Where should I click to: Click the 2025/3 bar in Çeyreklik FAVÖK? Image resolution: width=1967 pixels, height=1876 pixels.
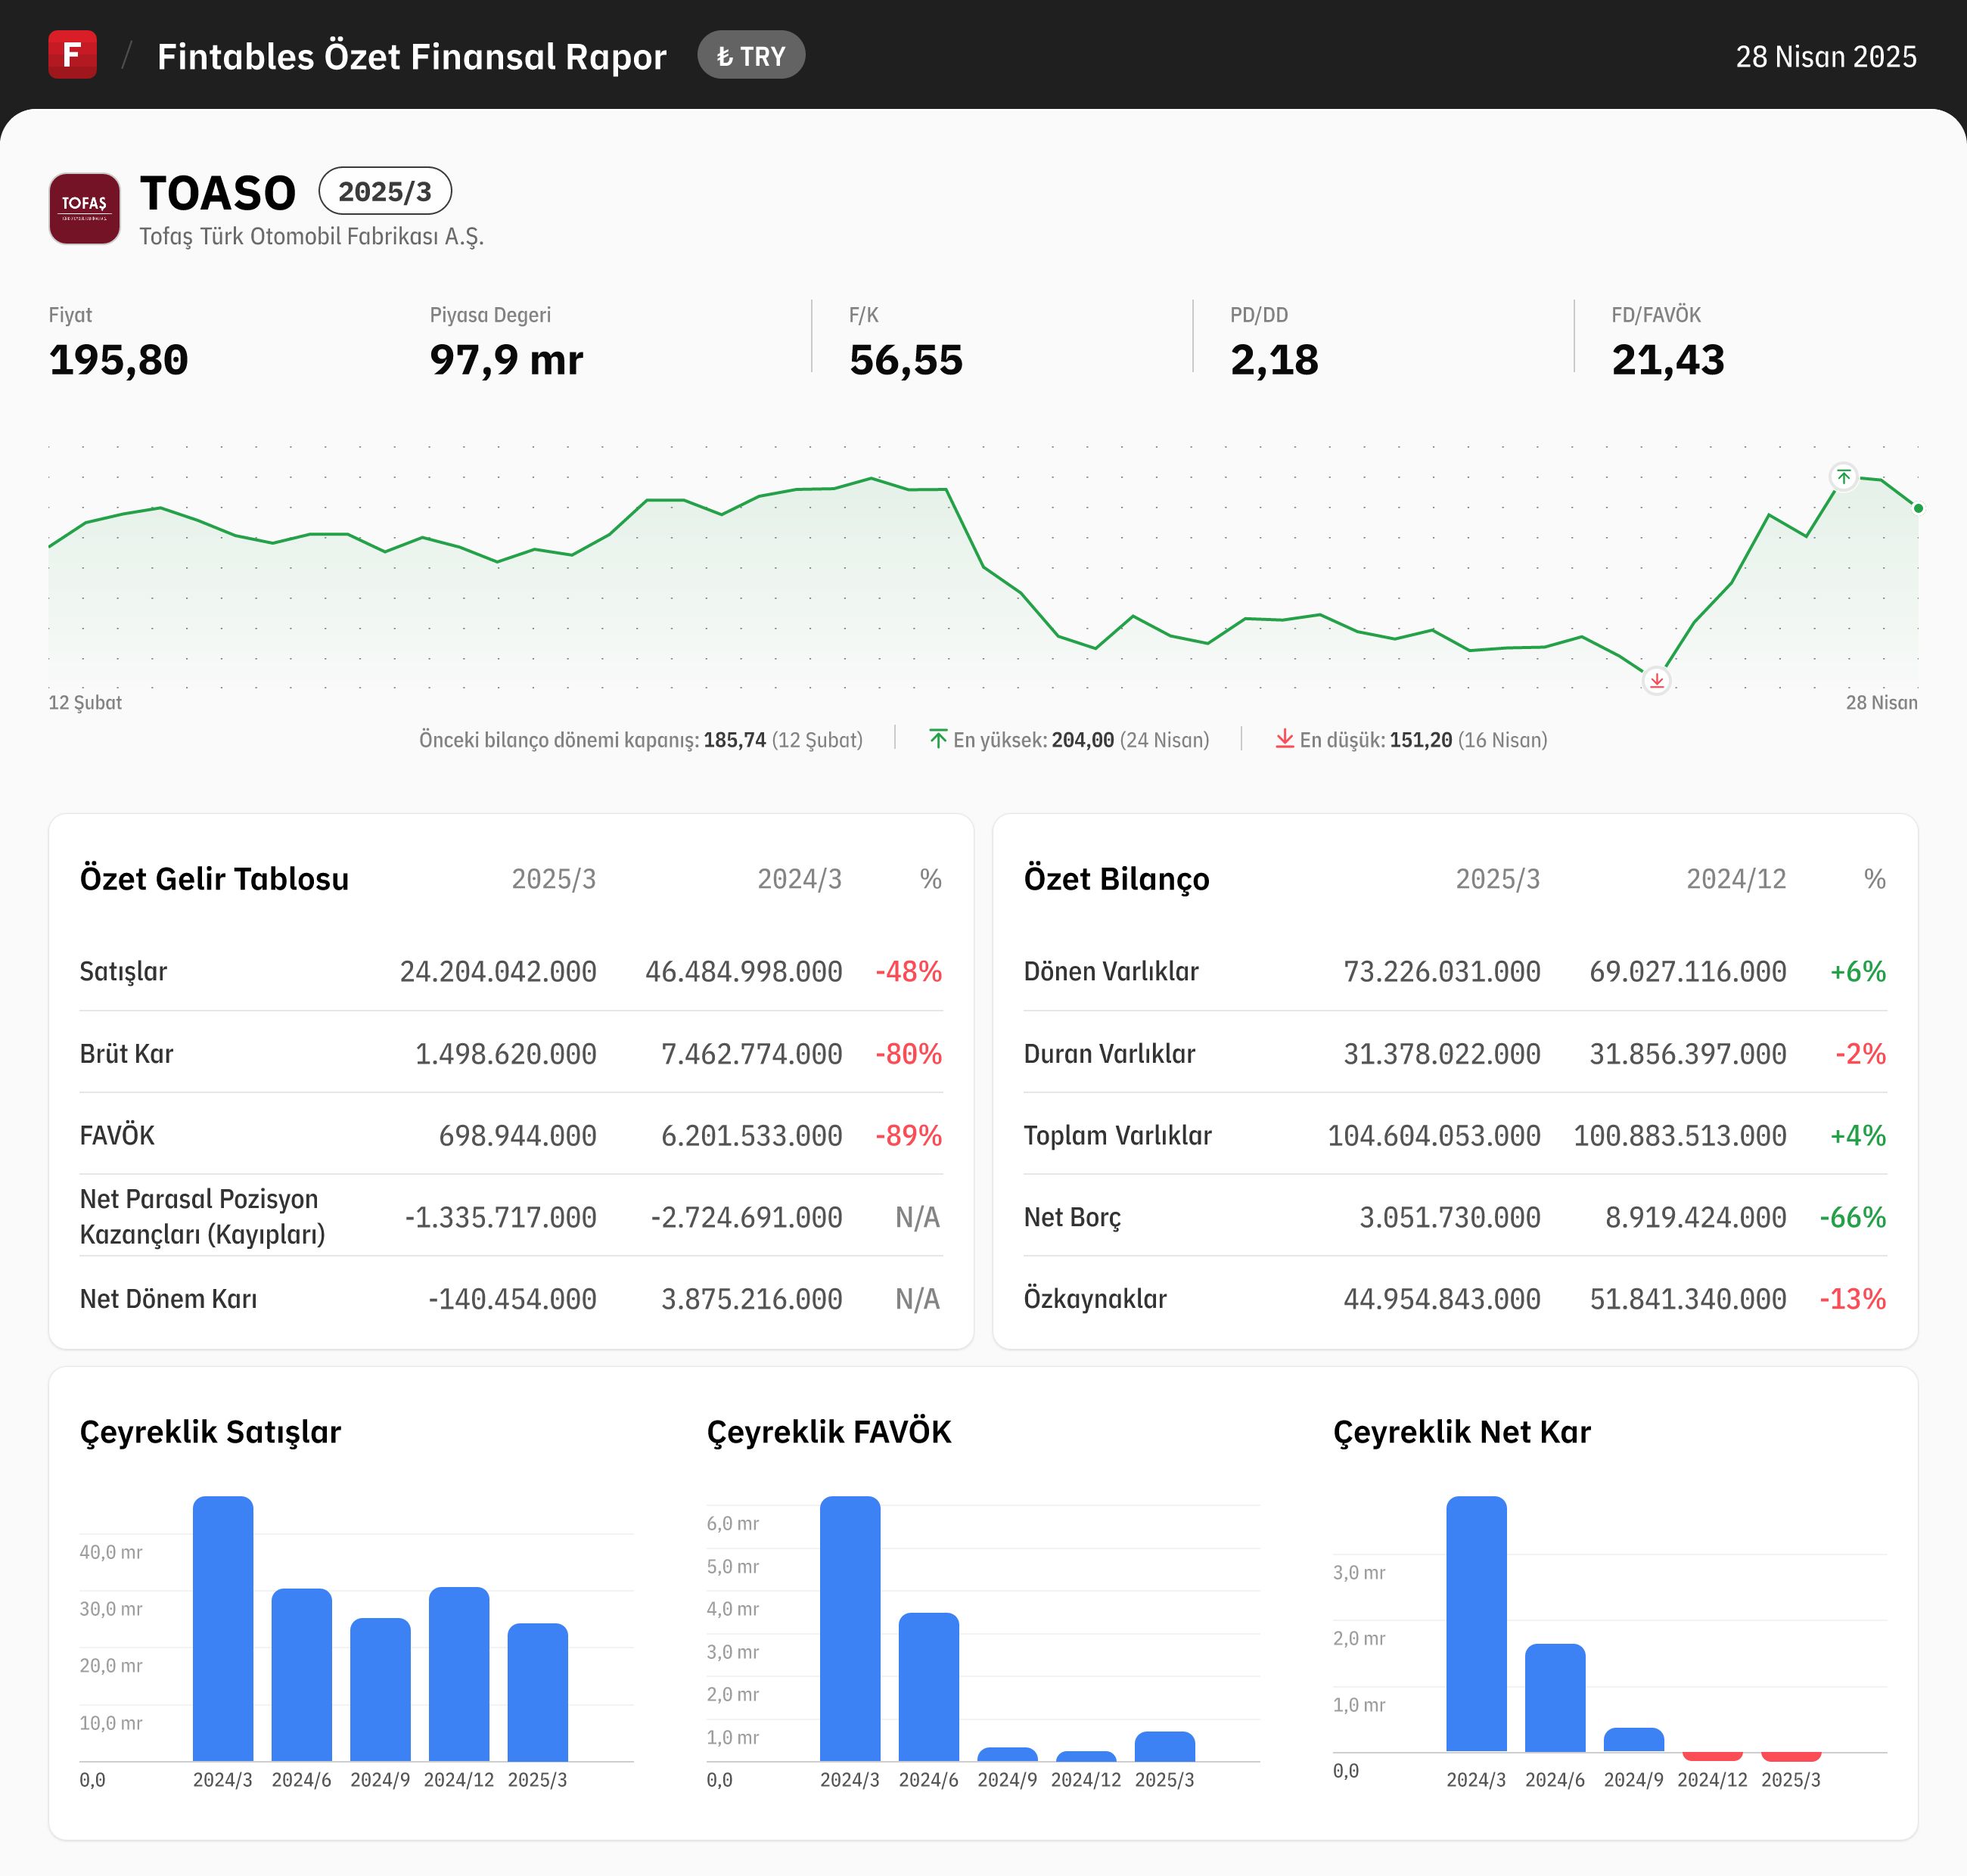(x=1165, y=1746)
